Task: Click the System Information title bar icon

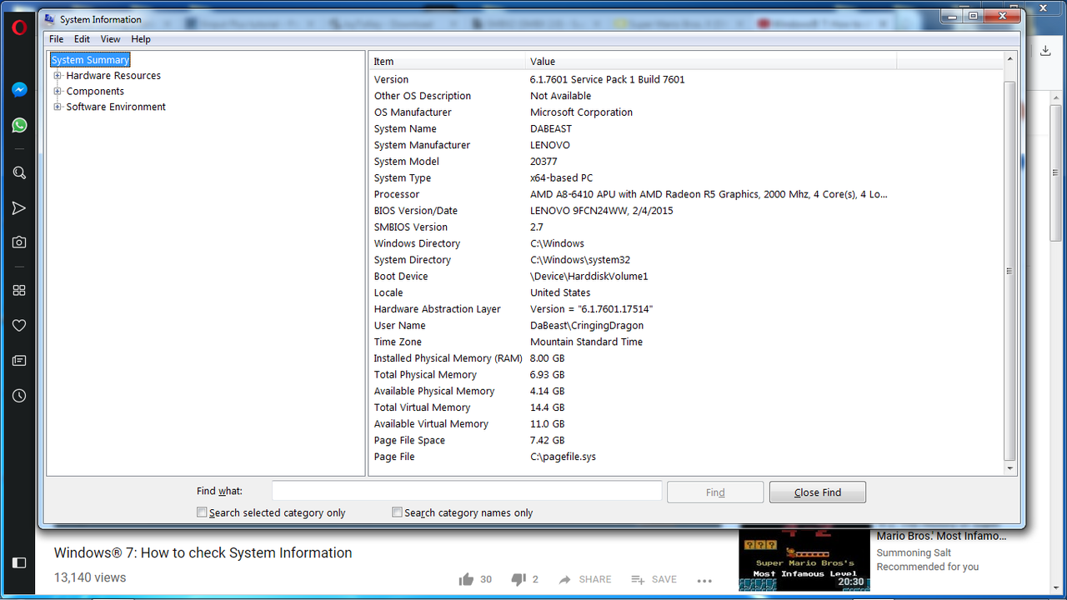Action: tap(49, 19)
